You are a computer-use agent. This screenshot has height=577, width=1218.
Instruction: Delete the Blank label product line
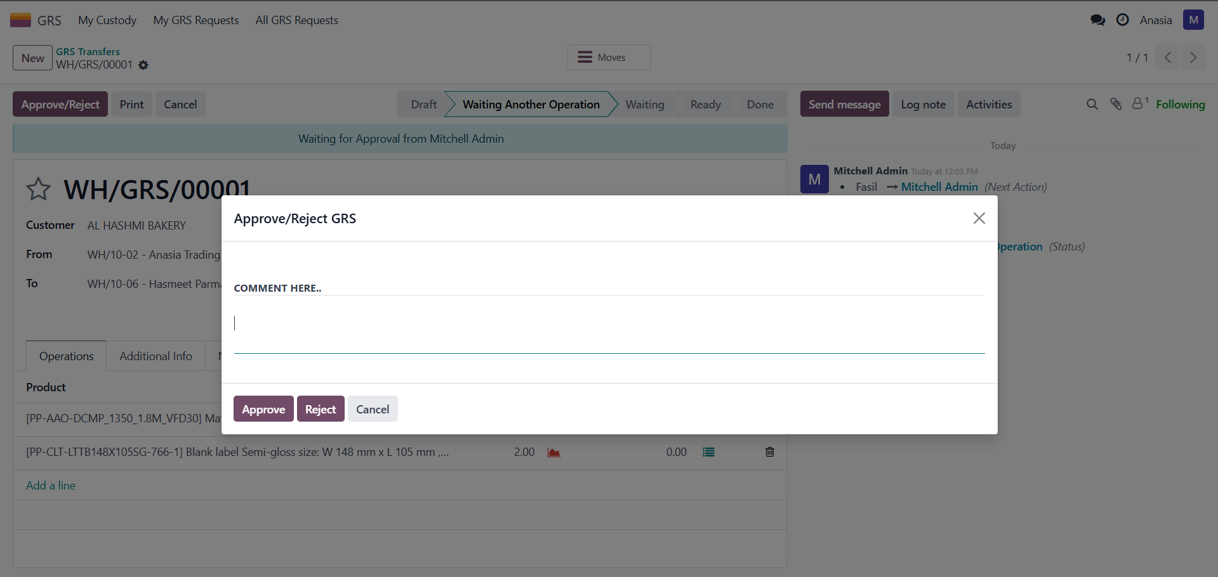pos(769,452)
